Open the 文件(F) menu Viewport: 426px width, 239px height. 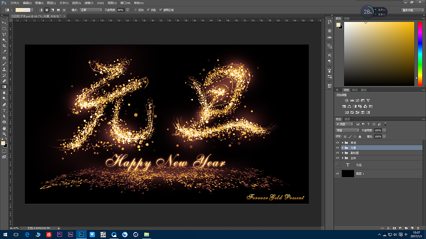pos(15,3)
